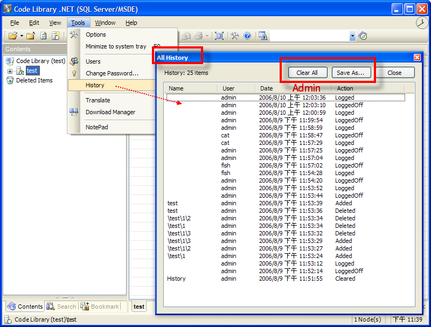
Task: Sort history by the Action column header
Action: (x=369, y=88)
